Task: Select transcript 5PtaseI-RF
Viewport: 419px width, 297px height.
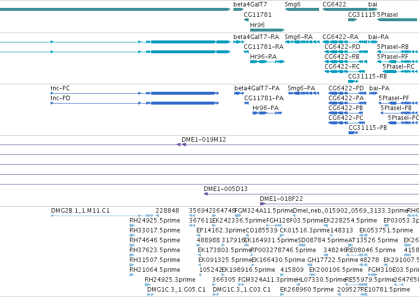Action: click(x=397, y=62)
